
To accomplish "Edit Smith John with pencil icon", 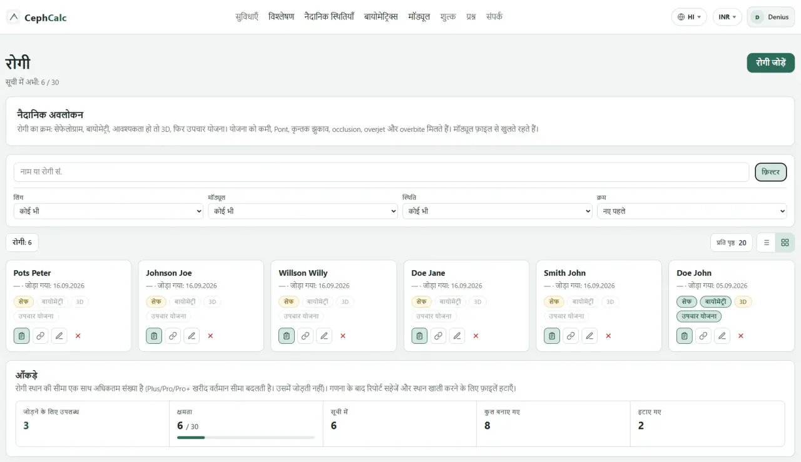I will [x=589, y=336].
